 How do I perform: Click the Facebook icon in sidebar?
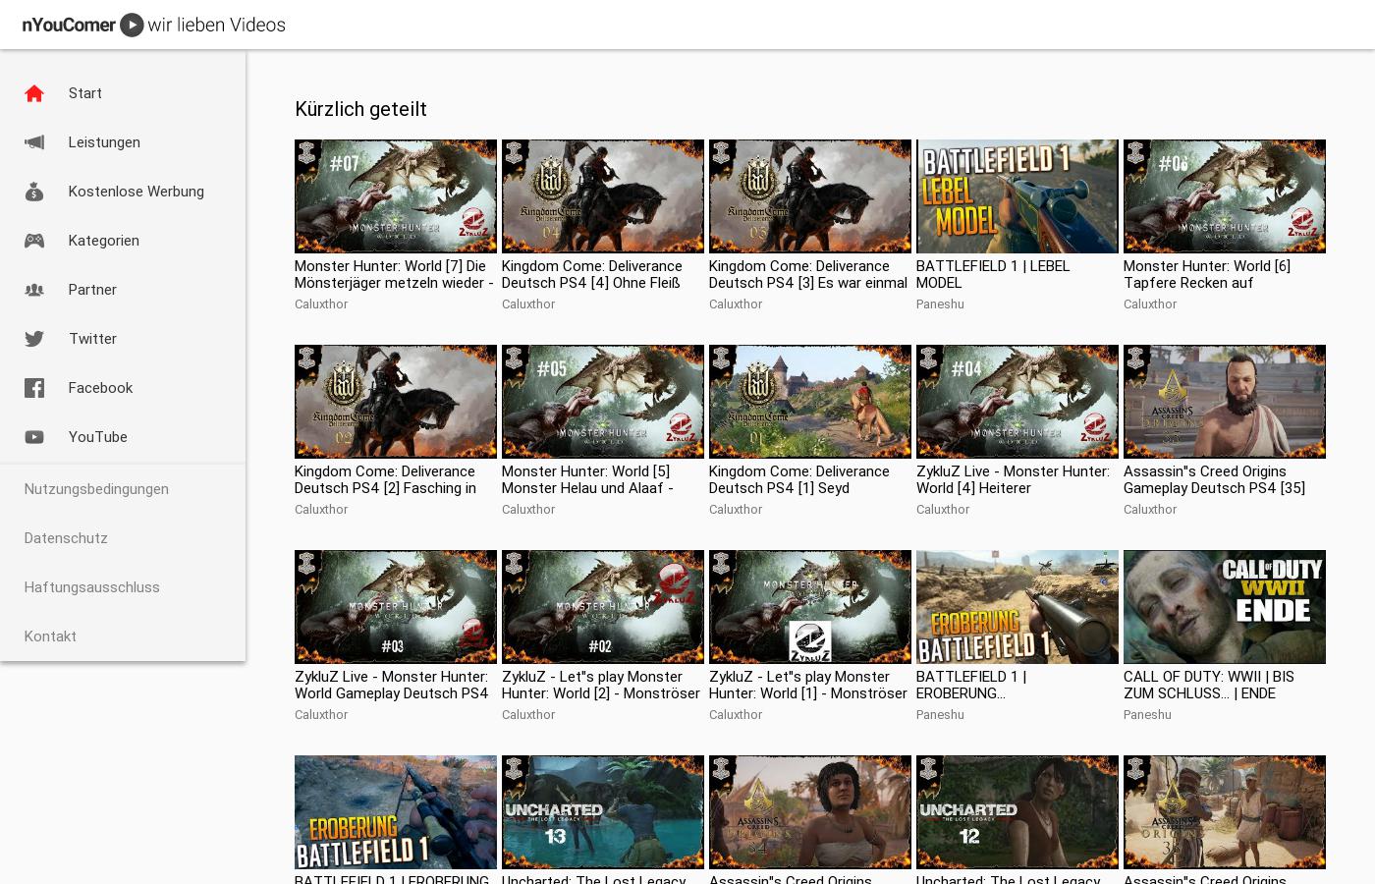point(34,388)
